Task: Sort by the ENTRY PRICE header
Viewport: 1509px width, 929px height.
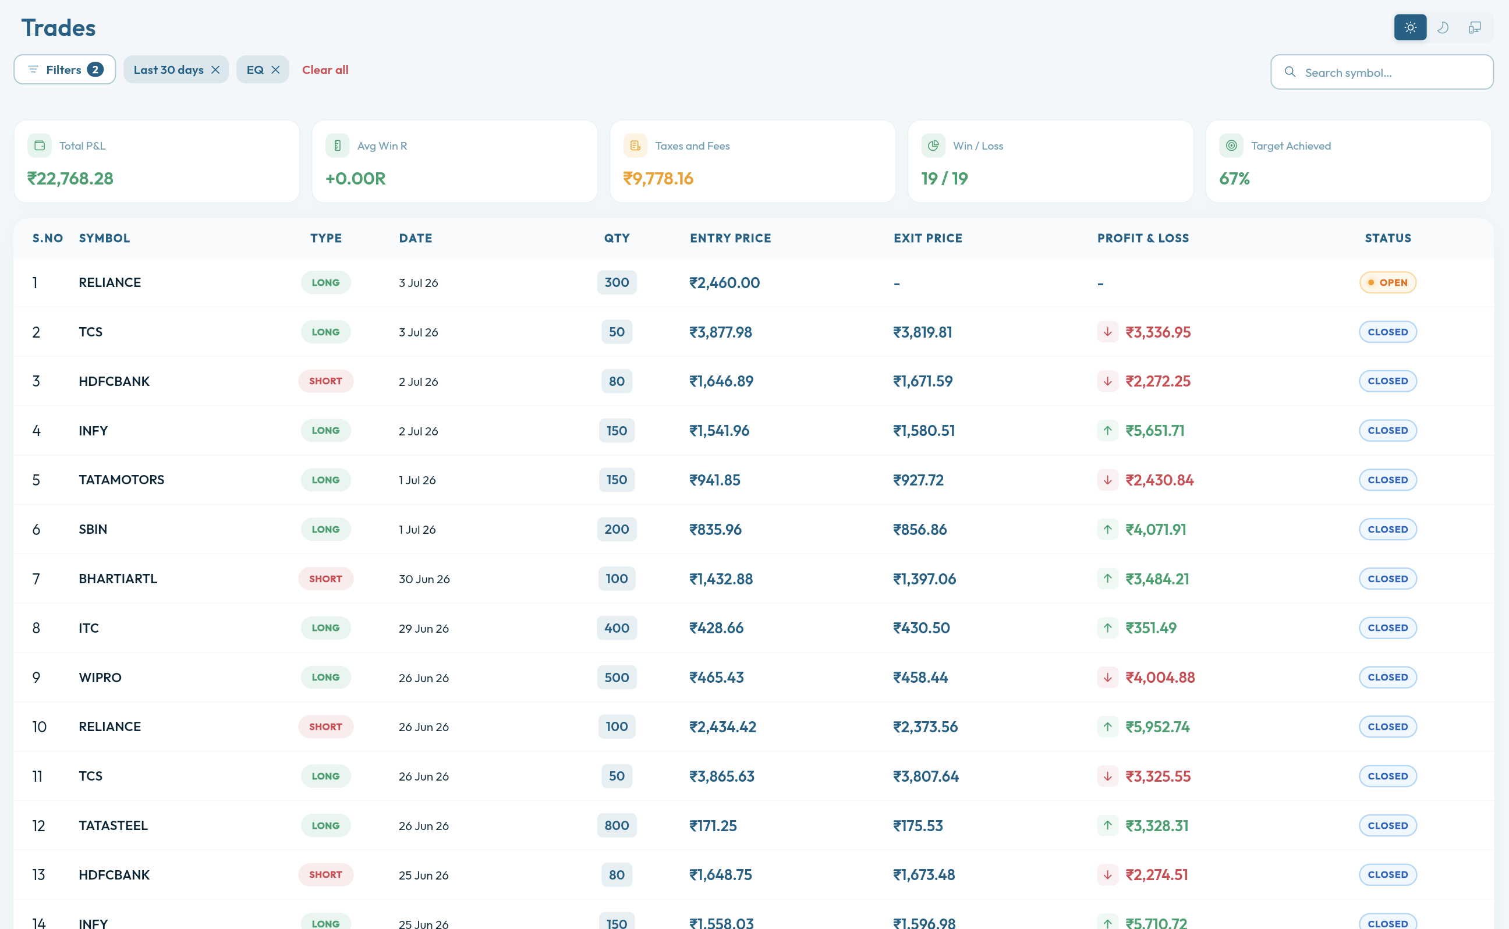Action: tap(730, 239)
